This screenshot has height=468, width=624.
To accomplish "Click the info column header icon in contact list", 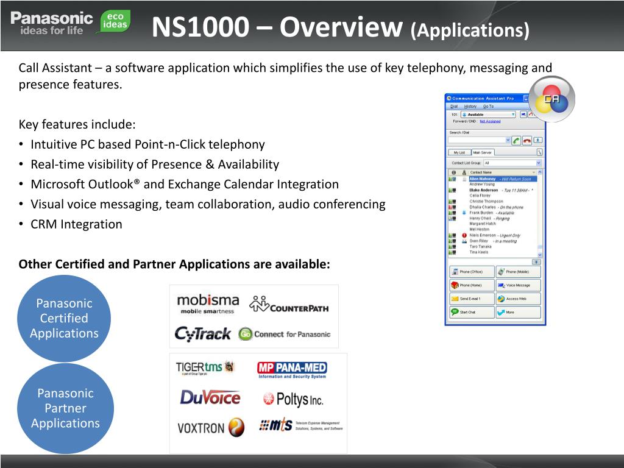I will (453, 172).
